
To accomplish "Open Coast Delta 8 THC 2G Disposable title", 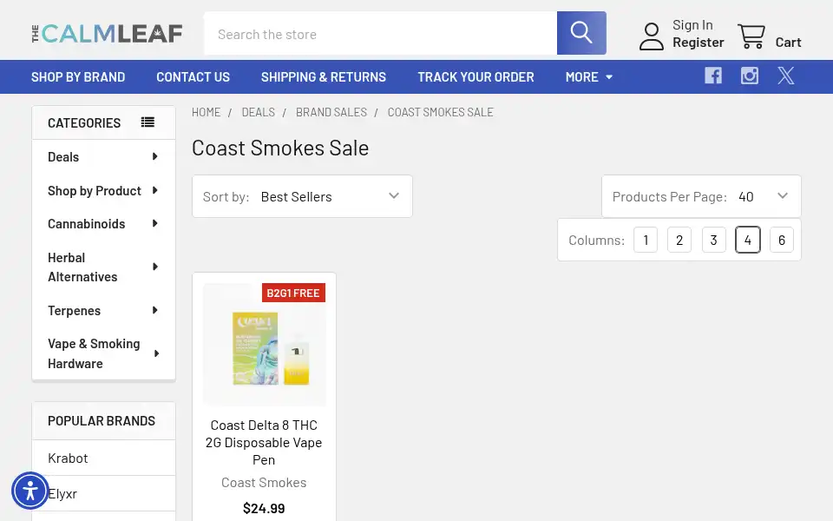I will coord(264,442).
